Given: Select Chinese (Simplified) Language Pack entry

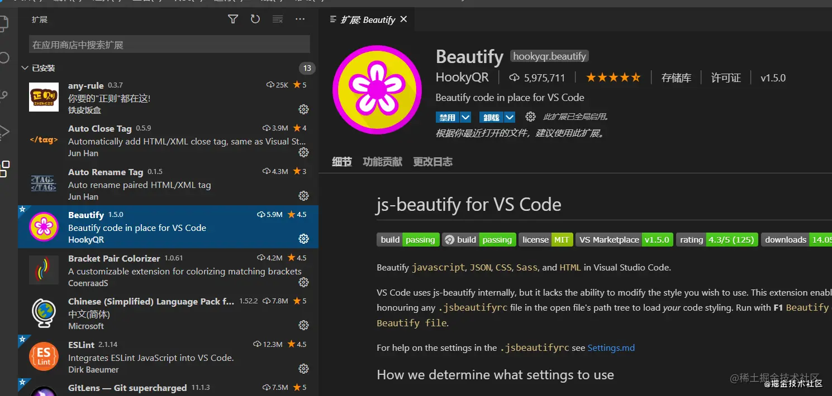Looking at the screenshot, I should 168,313.
